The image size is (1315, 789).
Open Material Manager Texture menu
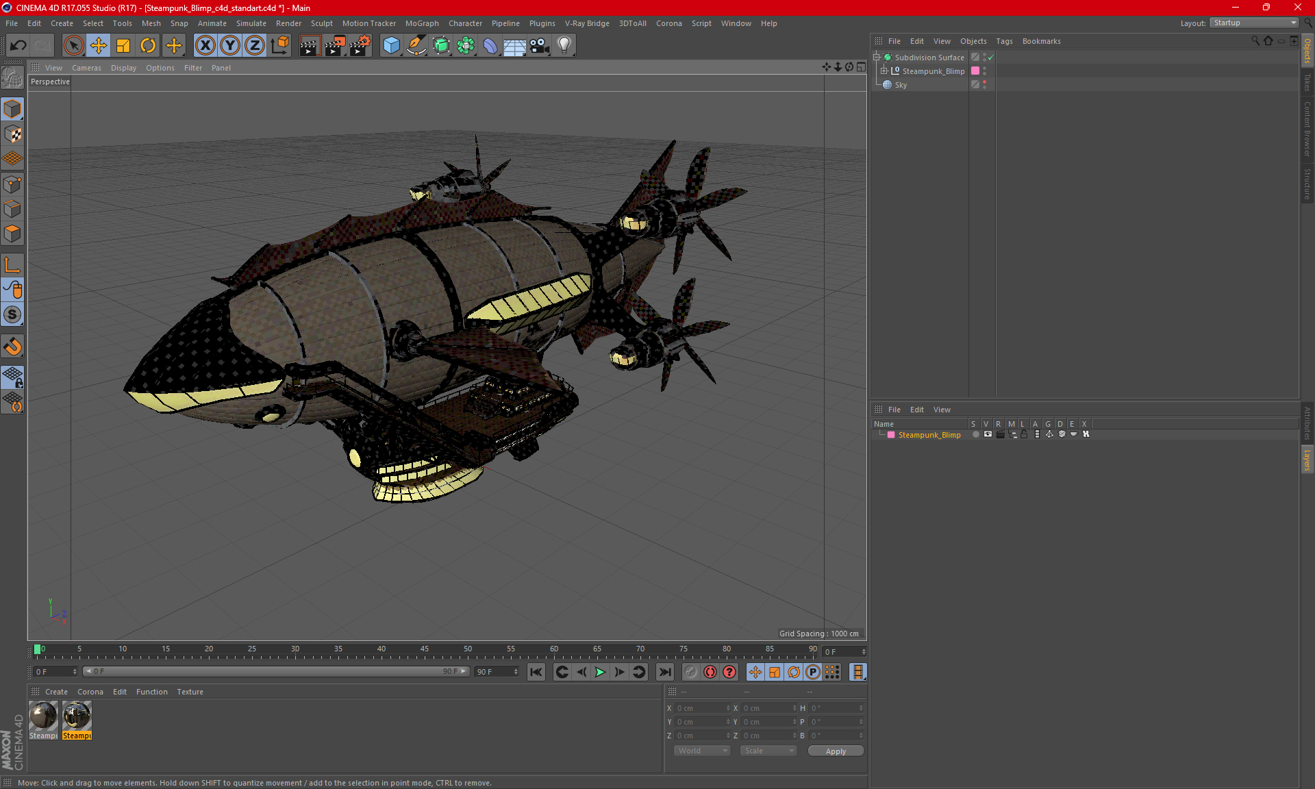pyautogui.click(x=190, y=692)
